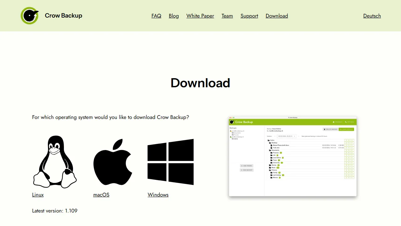Switch language to Deutsch
The width and height of the screenshot is (401, 226).
(372, 16)
